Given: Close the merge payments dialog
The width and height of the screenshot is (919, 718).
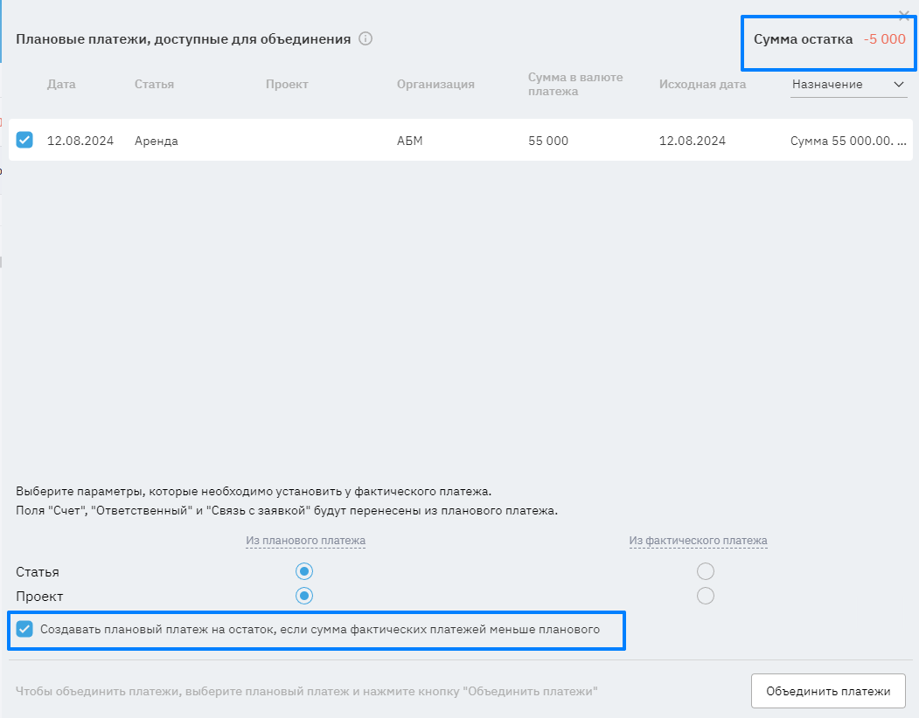Looking at the screenshot, I should pyautogui.click(x=904, y=15).
